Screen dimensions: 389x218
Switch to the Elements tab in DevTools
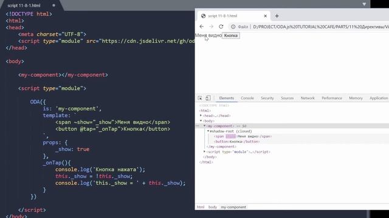click(227, 98)
